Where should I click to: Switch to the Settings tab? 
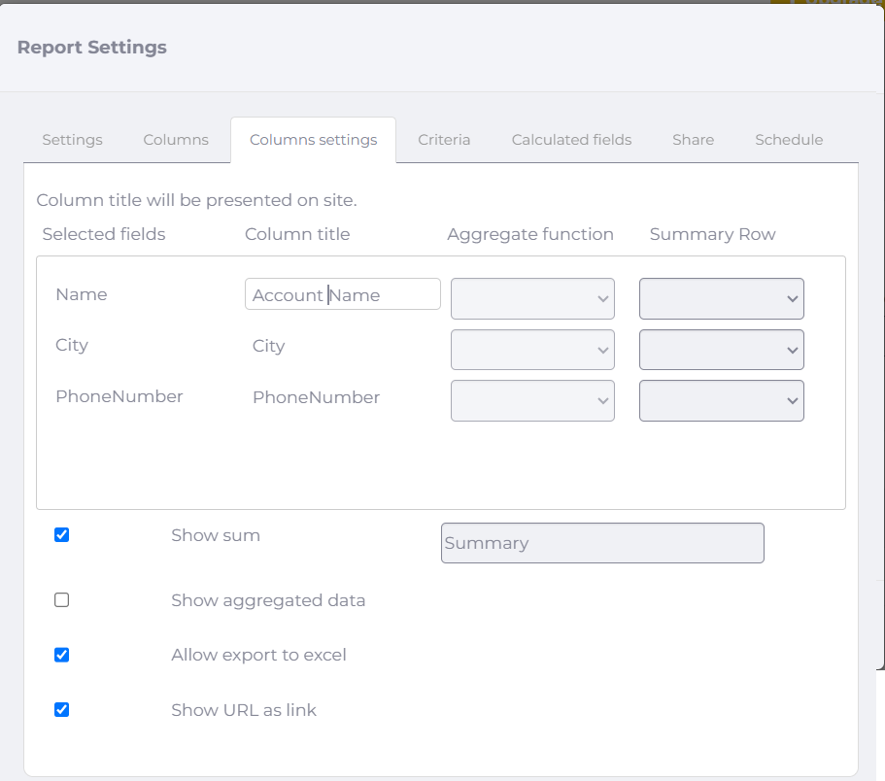[72, 140]
